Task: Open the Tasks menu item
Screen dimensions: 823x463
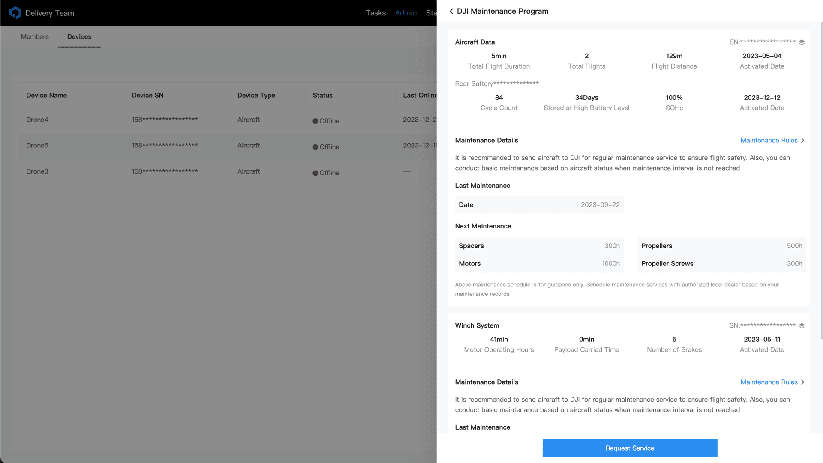Action: coord(375,13)
